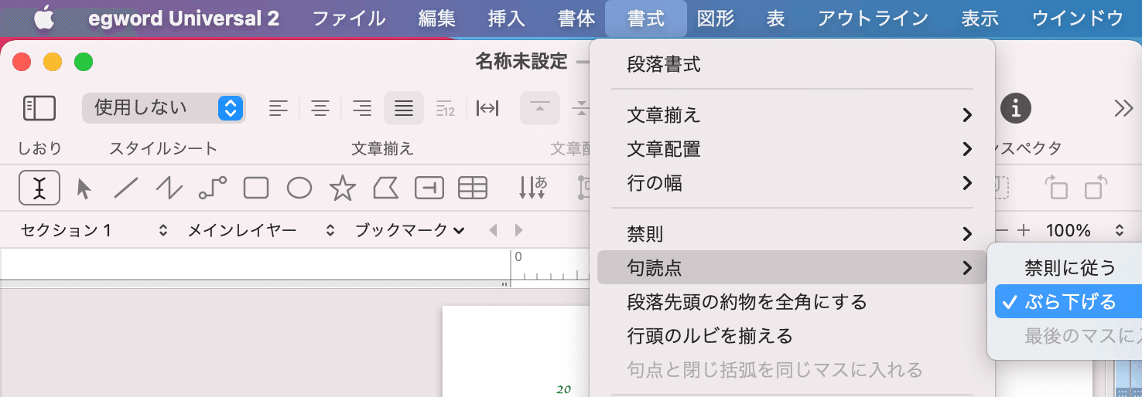Select the text cursor tool
Viewport: 1142px width, 397px height.
point(39,188)
